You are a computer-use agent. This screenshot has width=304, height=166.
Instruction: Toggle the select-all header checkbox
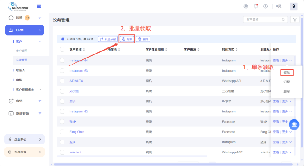pos(62,49)
